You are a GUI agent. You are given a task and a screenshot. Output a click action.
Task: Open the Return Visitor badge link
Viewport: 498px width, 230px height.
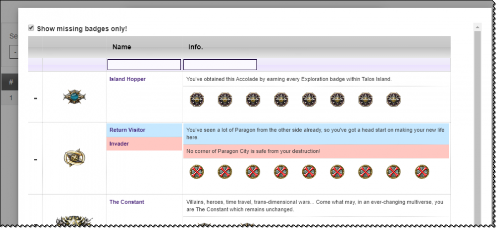[x=127, y=130]
